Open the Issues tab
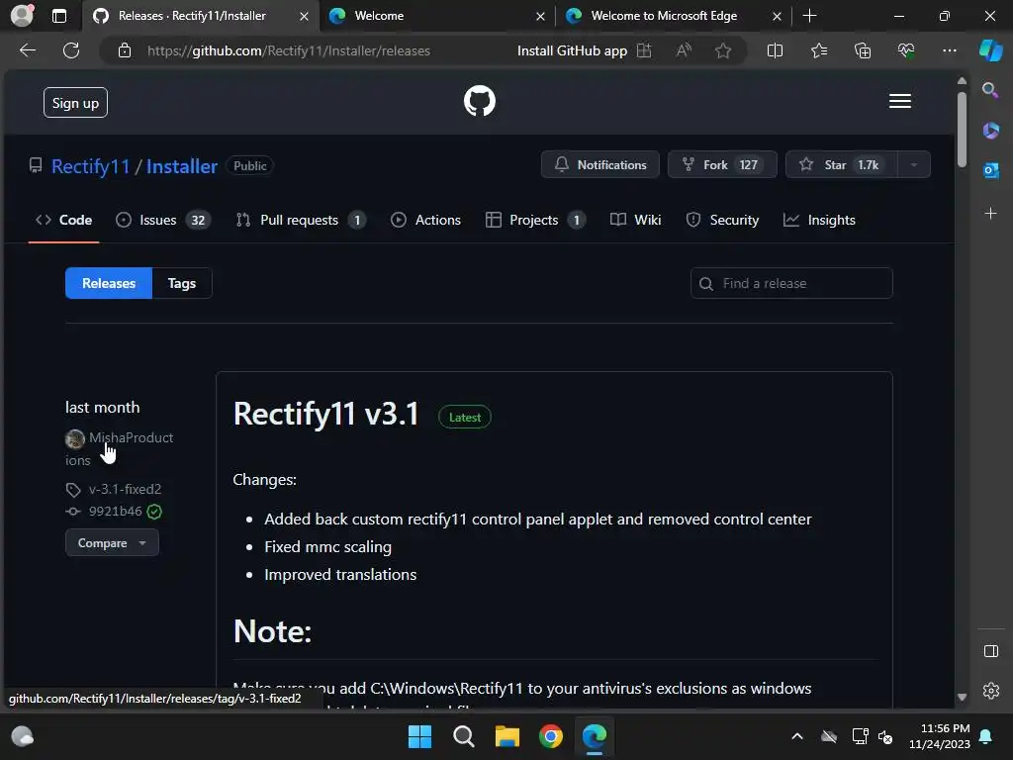Image resolution: width=1013 pixels, height=760 pixels. 163,220
